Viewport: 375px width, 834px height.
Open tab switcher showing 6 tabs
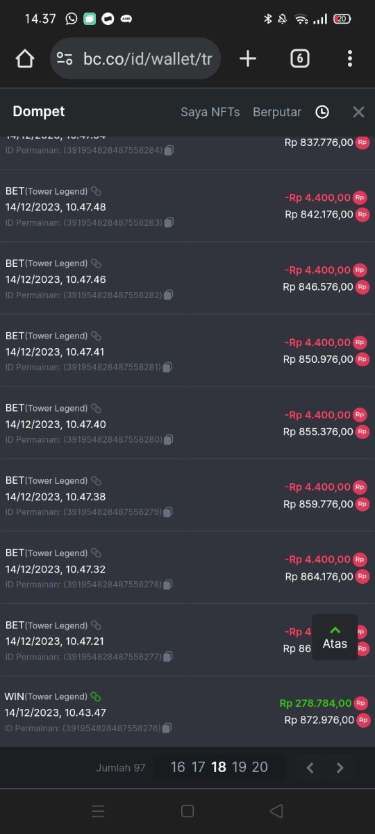(x=299, y=58)
